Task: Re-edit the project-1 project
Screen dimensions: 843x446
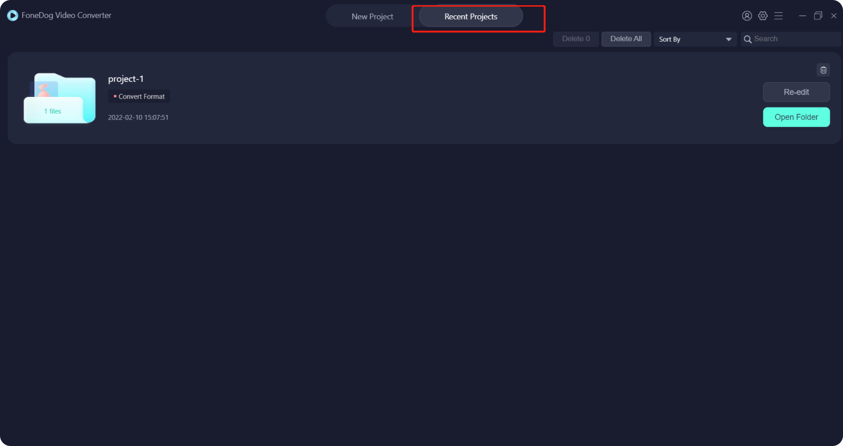Action: tap(796, 92)
